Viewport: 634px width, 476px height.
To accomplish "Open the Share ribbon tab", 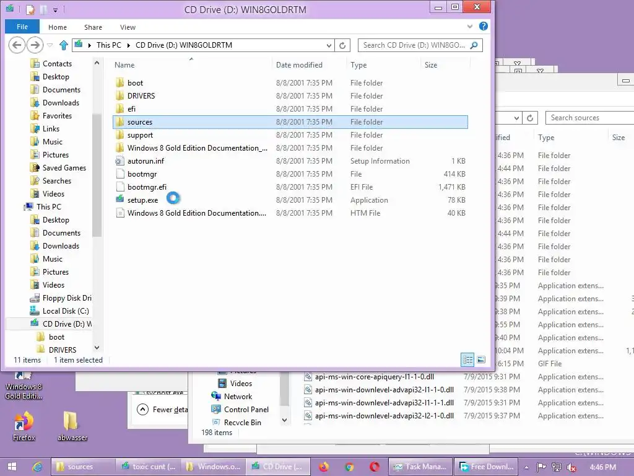I will (x=93, y=27).
